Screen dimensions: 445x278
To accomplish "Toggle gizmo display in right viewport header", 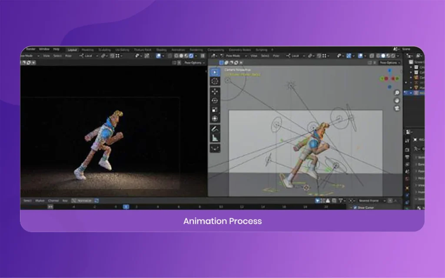I will [349, 56].
